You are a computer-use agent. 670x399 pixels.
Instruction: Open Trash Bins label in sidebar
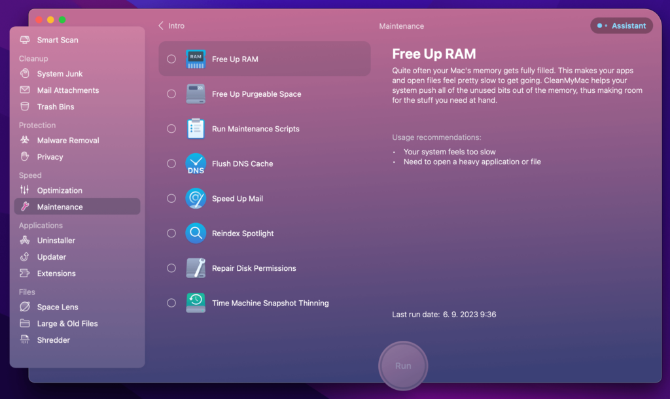pos(56,107)
